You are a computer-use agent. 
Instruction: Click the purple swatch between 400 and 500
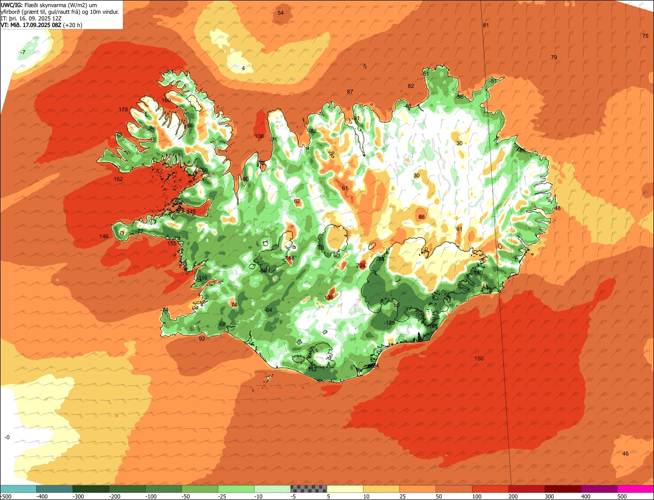coord(599,488)
